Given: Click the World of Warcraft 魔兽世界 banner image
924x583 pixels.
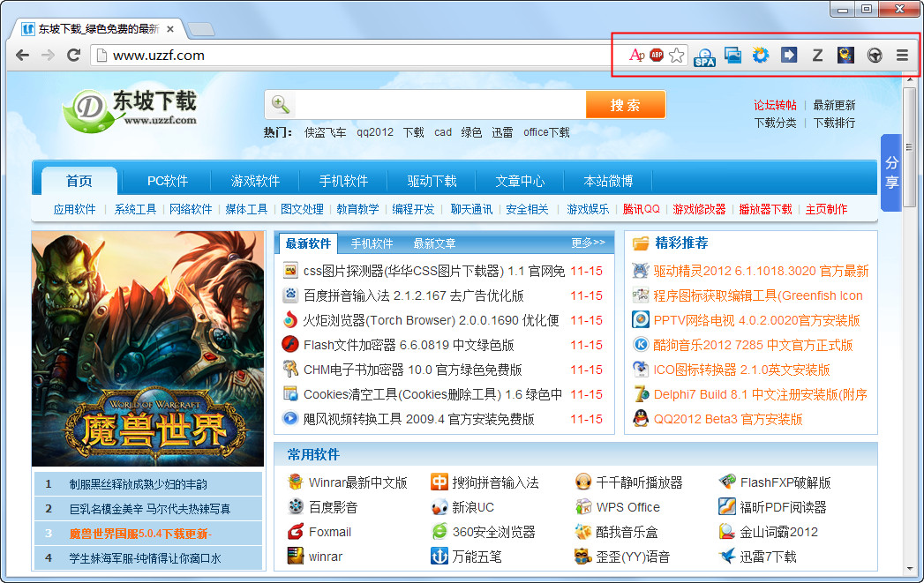Looking at the screenshot, I should (148, 348).
